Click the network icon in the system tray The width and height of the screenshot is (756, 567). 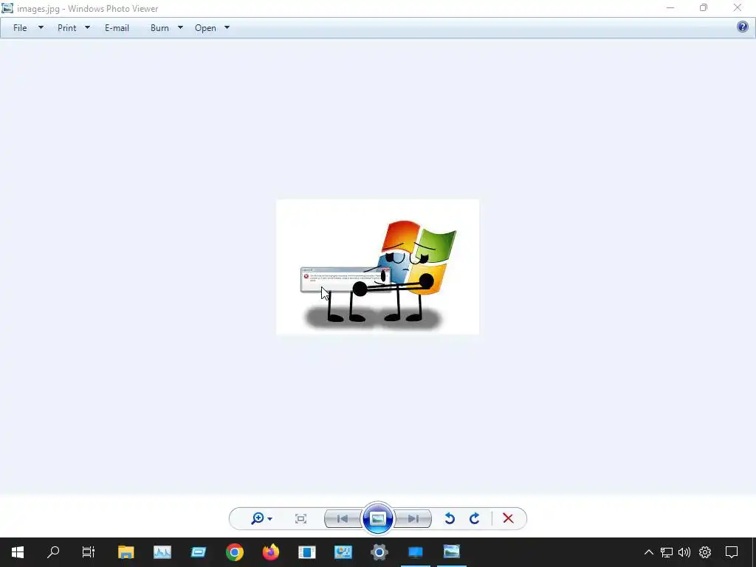667,552
